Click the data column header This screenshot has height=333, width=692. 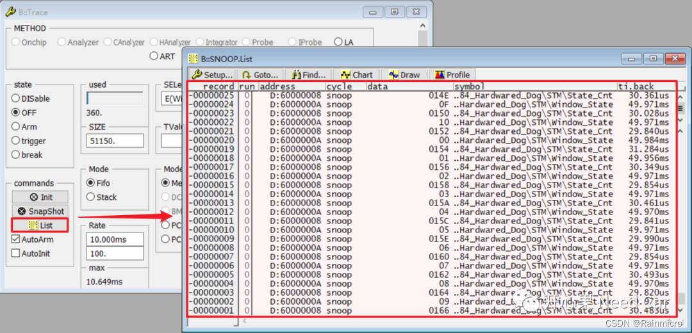click(x=409, y=86)
